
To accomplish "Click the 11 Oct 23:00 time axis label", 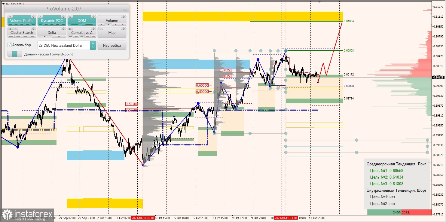I will pos(318,218).
